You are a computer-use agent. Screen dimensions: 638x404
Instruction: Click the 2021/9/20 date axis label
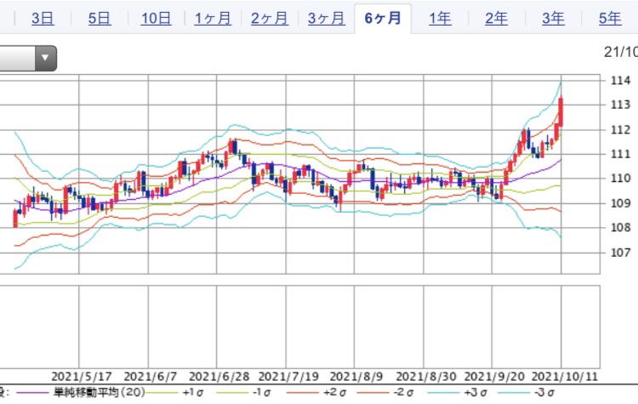pos(494,376)
